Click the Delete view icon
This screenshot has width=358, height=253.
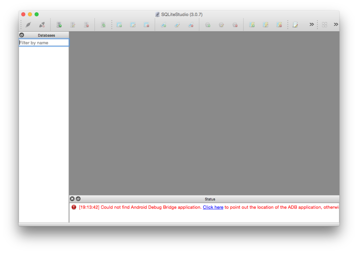coord(279,24)
